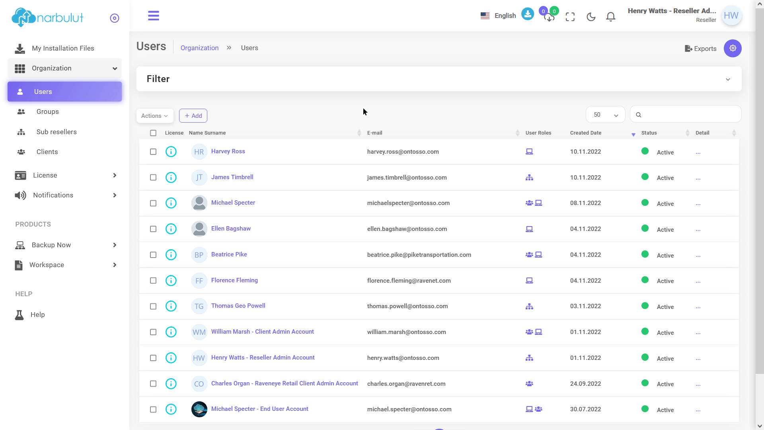
Task: Open license info icon for Harvey Ross
Action: coord(171,152)
